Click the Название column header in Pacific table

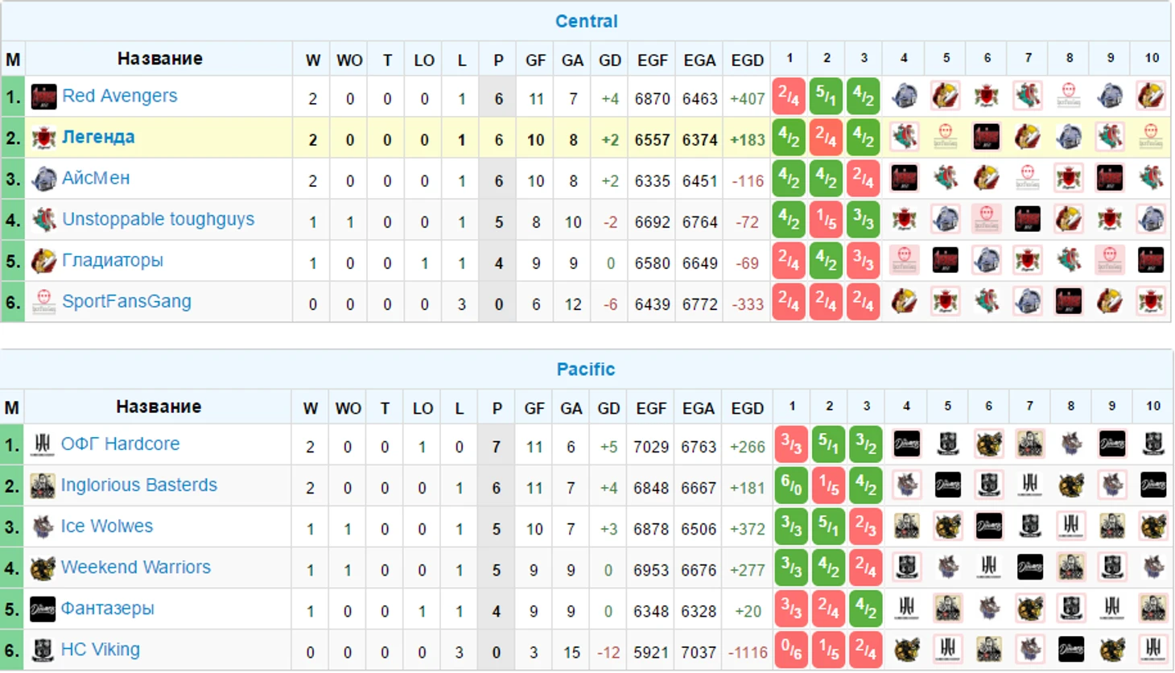159,407
